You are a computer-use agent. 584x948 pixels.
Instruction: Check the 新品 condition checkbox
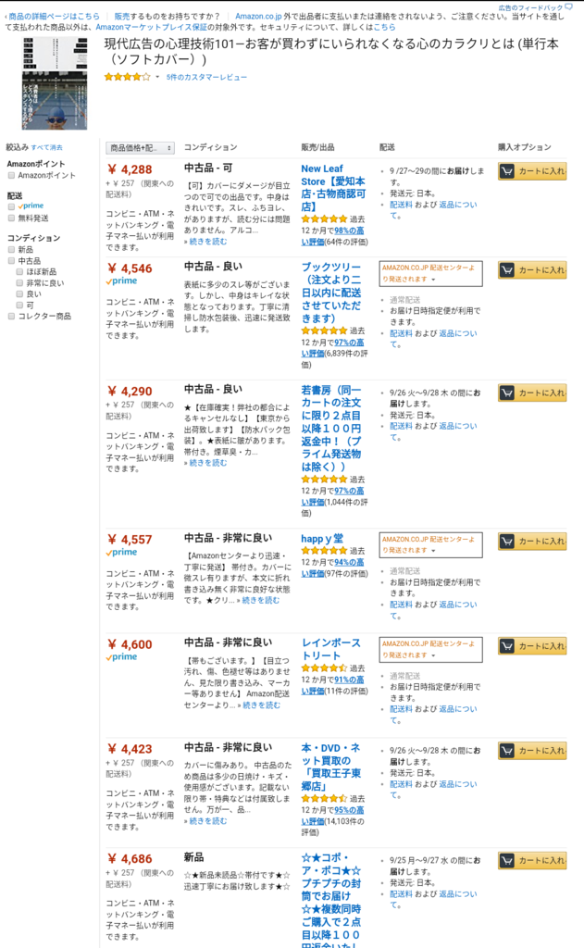tap(11, 249)
